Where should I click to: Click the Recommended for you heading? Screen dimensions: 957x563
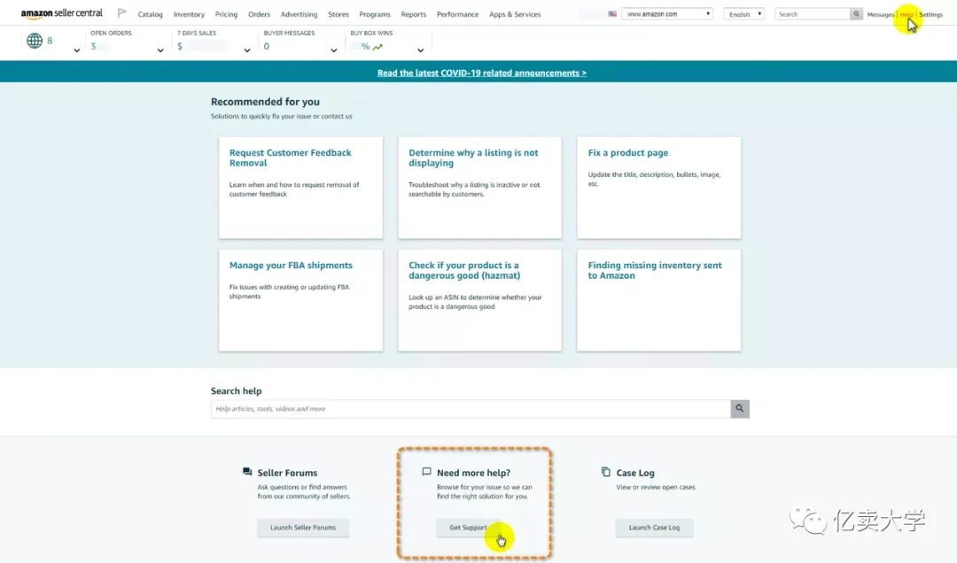point(265,102)
